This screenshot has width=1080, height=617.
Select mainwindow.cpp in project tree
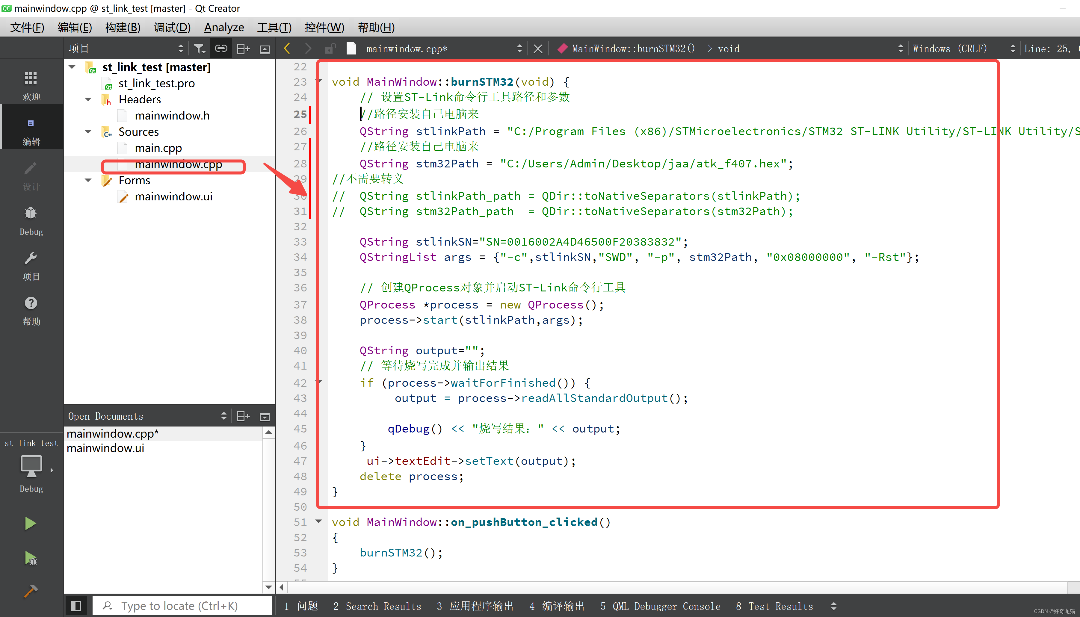click(x=179, y=164)
